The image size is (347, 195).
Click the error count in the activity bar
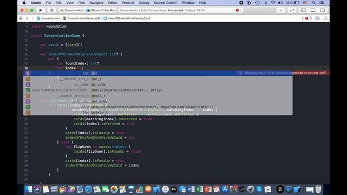[239, 10]
